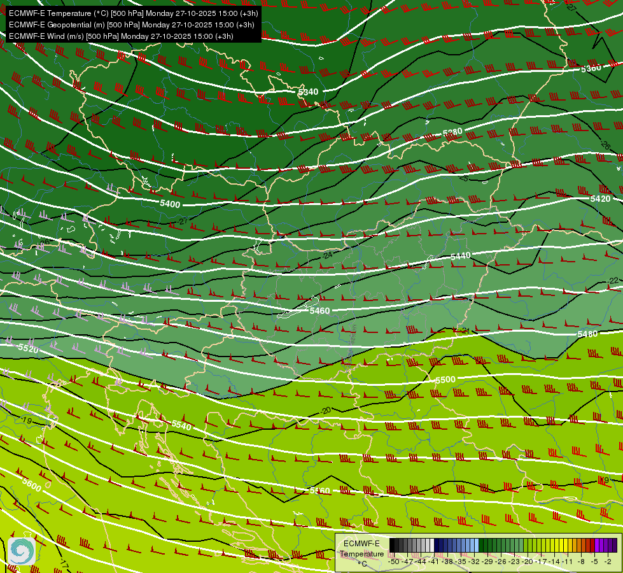Image resolution: width=623 pixels, height=573 pixels.
Task: Click the -5 value on legend scale
Action: coord(594,562)
